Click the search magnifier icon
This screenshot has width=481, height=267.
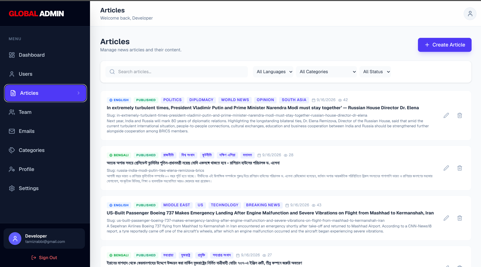coord(112,72)
